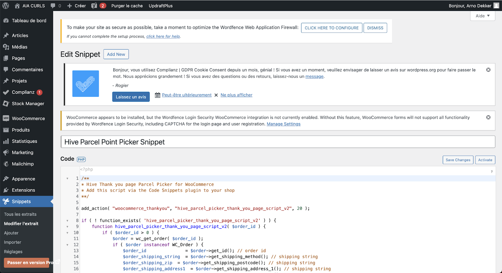This screenshot has width=502, height=273.
Task: Click the AIA CURLS home icon
Action: pos(17,6)
